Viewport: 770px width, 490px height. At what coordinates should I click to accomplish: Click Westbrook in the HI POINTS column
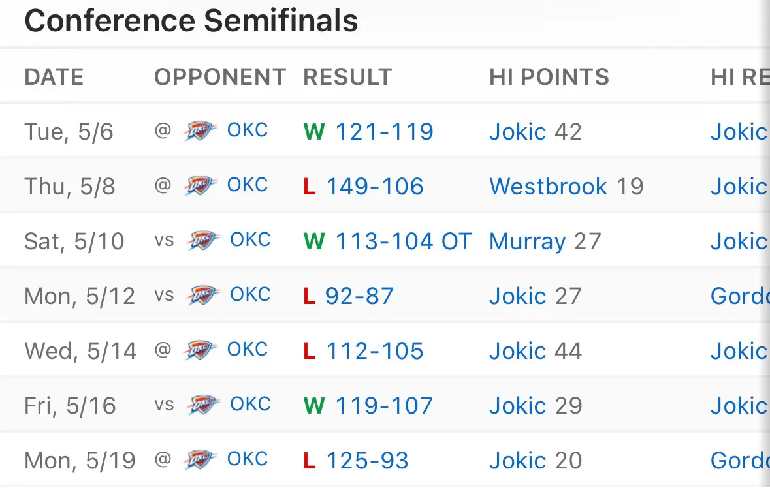pyautogui.click(x=548, y=187)
